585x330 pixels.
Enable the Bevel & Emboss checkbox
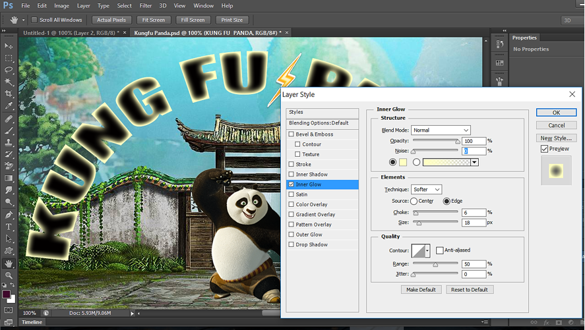[x=292, y=134]
